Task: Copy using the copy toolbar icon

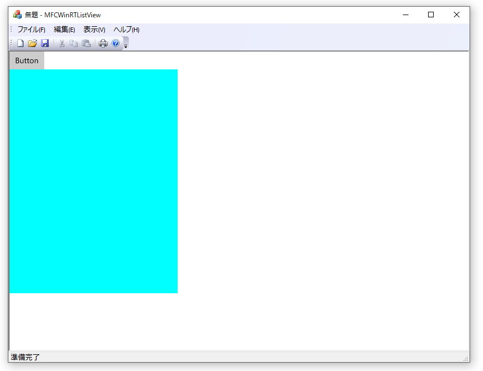Action: coord(74,43)
